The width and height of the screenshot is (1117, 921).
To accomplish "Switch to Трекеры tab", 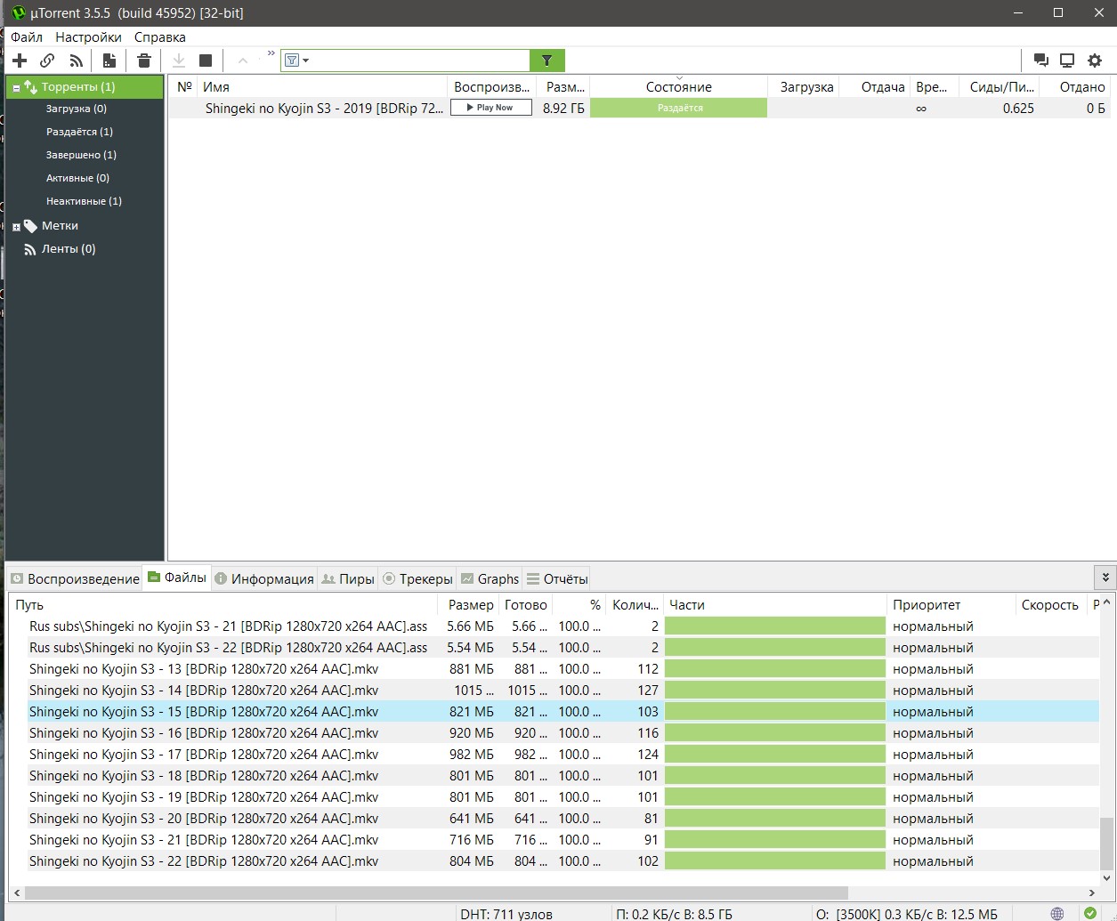I will click(x=417, y=578).
